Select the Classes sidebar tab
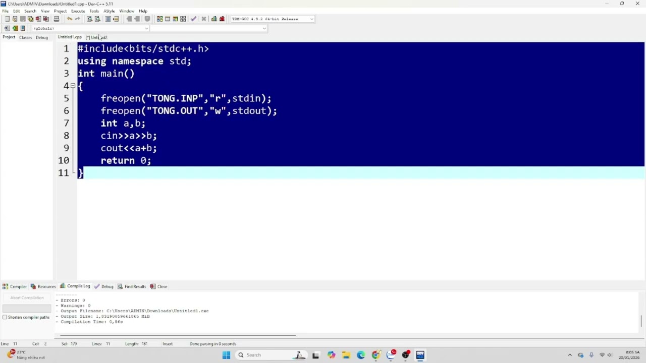The image size is (646, 363). 25,37
